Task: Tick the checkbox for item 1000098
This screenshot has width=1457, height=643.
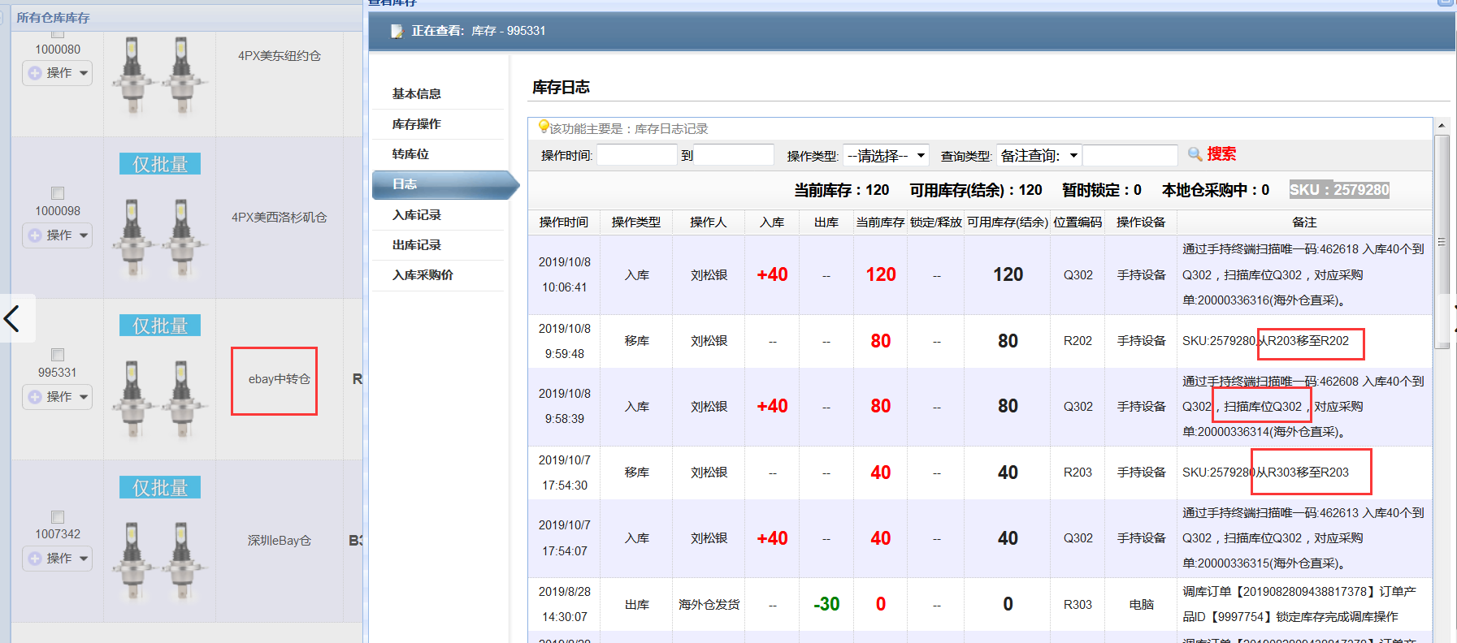Action: coord(58,193)
